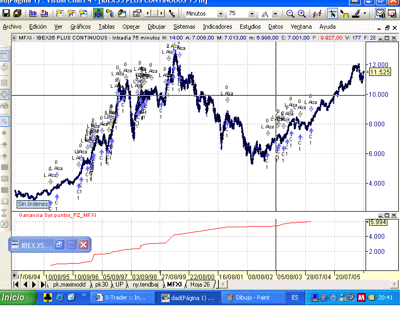The image size is (416, 312).
Task: Open the 75 compression value dropdown
Action: point(252,14)
